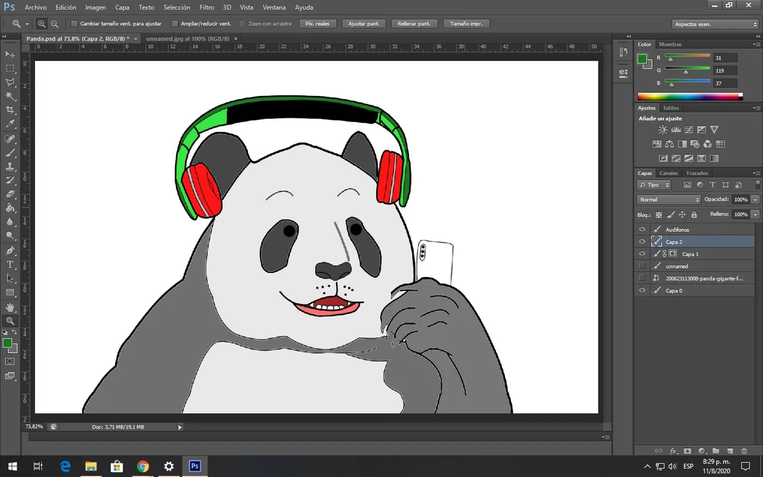Viewport: 763px width, 477px height.
Task: Add a Photo Filter adjustment
Action: tap(694, 144)
